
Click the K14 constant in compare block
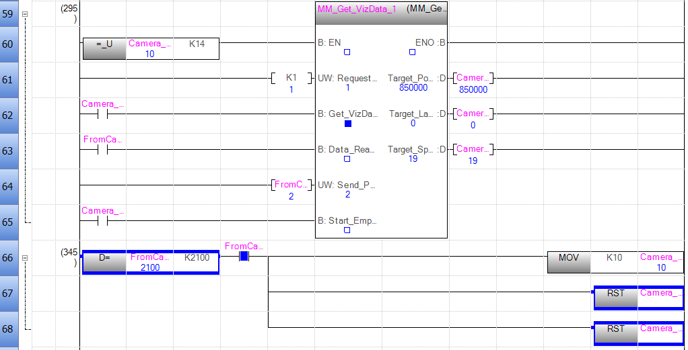coord(197,44)
